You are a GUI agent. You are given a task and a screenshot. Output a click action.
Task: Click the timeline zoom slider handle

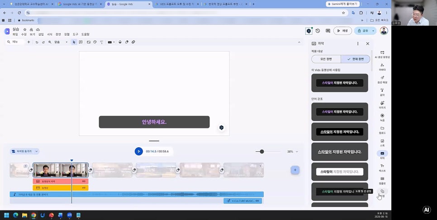pos(261,151)
